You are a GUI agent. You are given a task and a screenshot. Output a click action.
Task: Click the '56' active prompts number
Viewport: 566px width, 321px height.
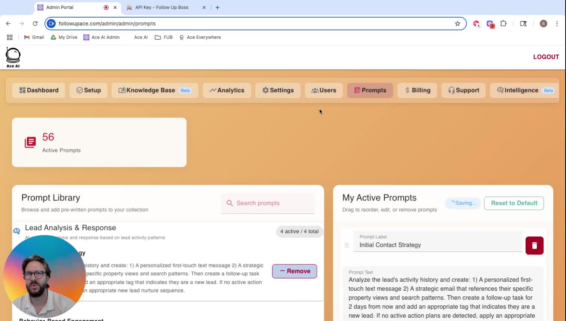(48, 137)
